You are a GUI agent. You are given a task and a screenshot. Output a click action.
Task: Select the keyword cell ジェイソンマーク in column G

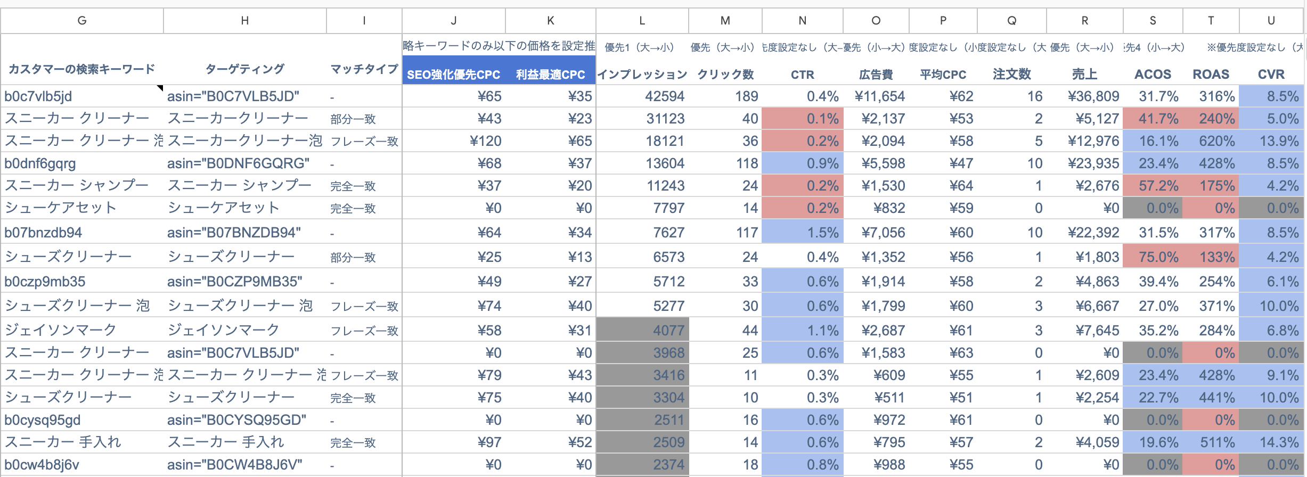point(82,330)
